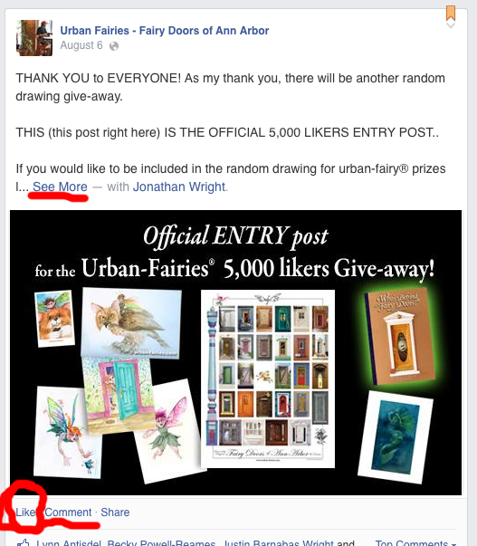Open Jonathan Wright's tagged profile
The height and width of the screenshot is (546, 477).
click(179, 187)
